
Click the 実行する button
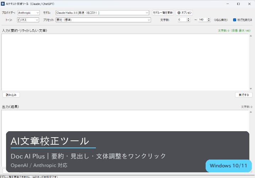[x=244, y=95]
